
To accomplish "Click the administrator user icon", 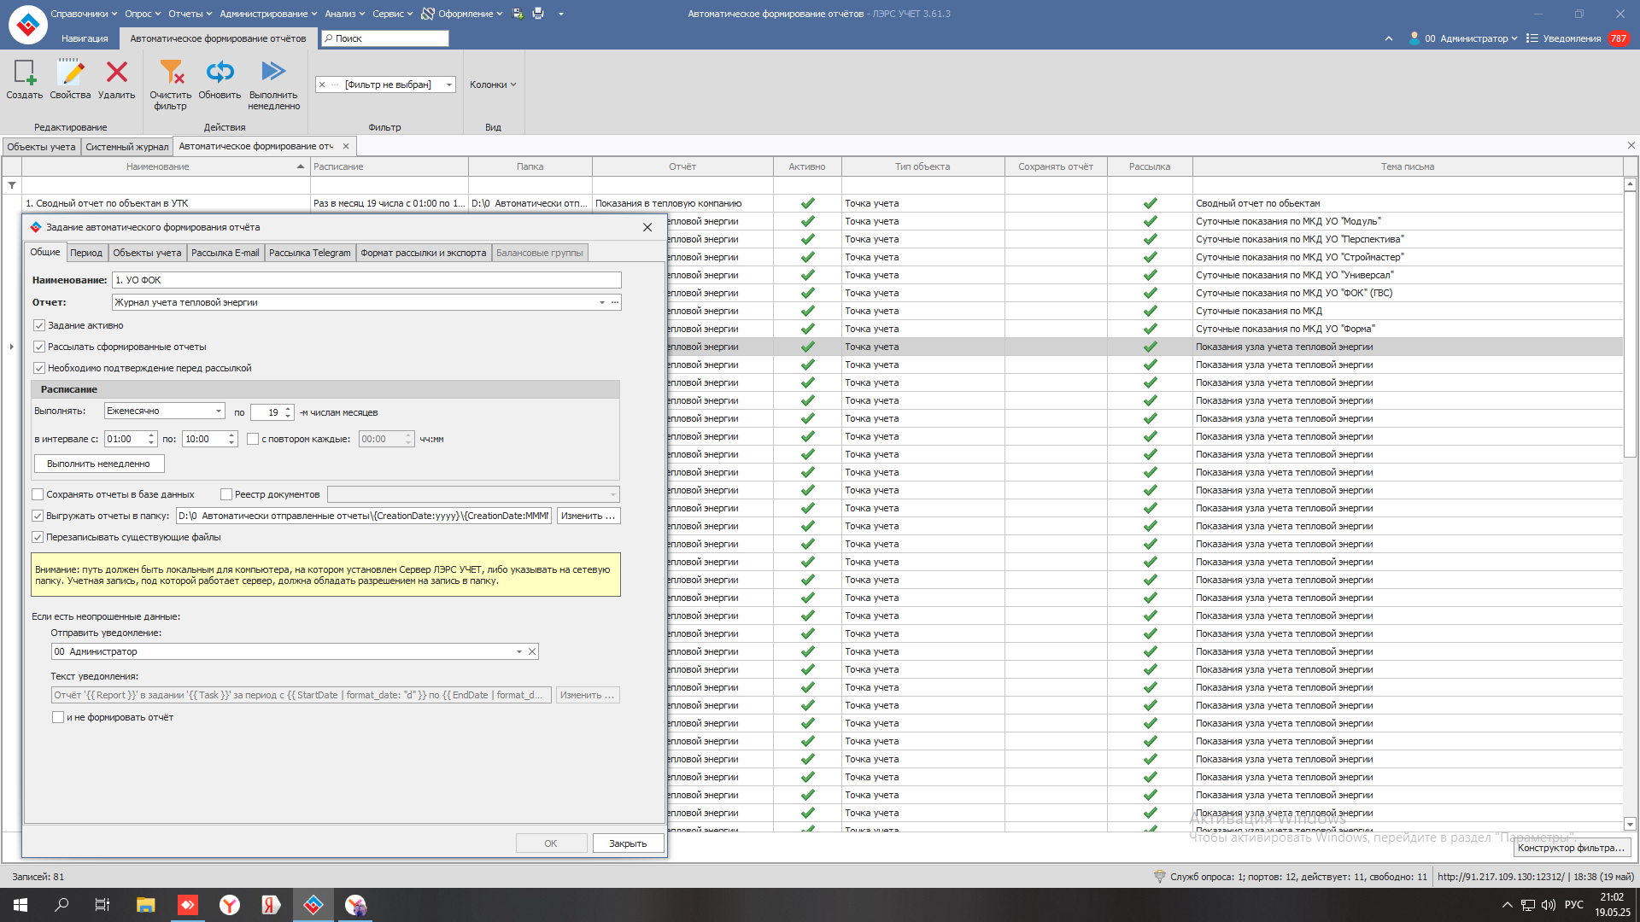I will tap(1414, 38).
